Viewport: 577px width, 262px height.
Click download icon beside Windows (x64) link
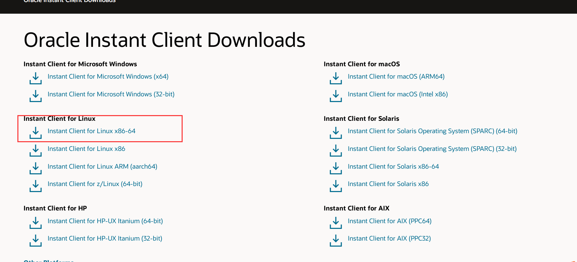click(35, 78)
